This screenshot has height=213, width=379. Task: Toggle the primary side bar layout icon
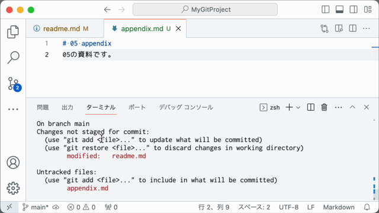point(326,9)
